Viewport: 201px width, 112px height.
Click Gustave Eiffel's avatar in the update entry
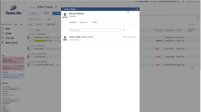coord(65,38)
